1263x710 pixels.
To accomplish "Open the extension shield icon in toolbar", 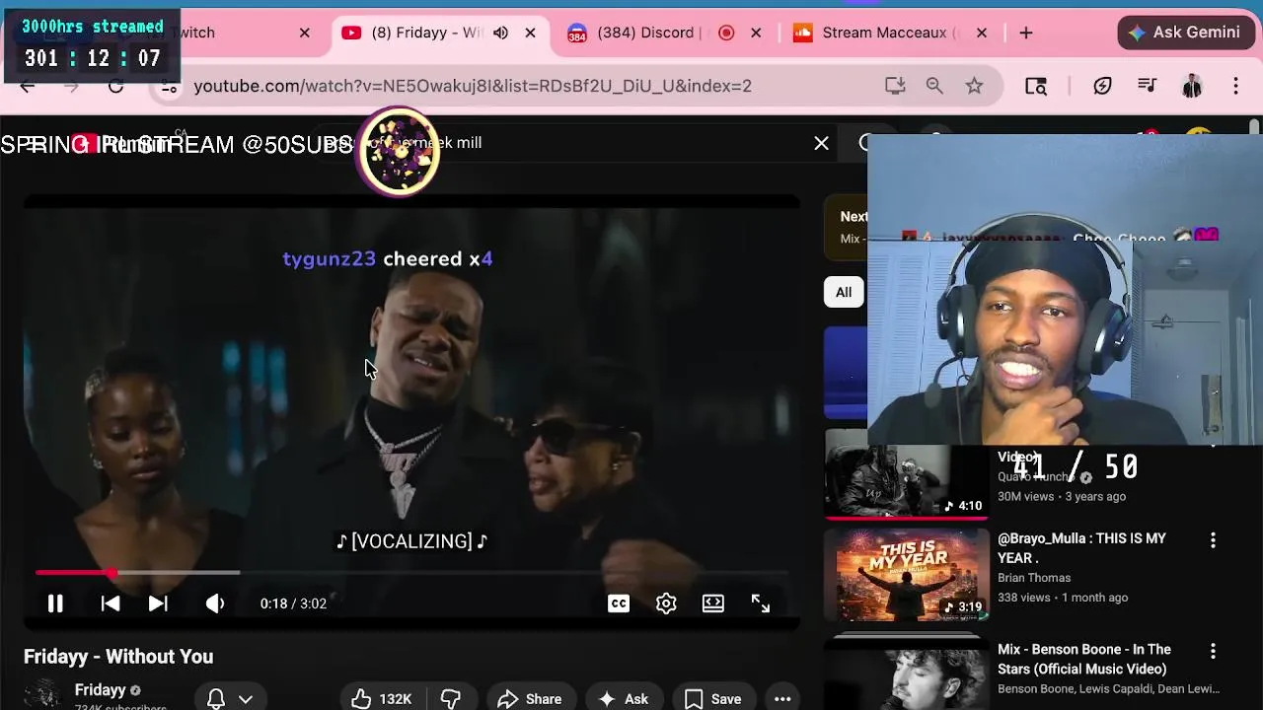I will pos(1102,86).
